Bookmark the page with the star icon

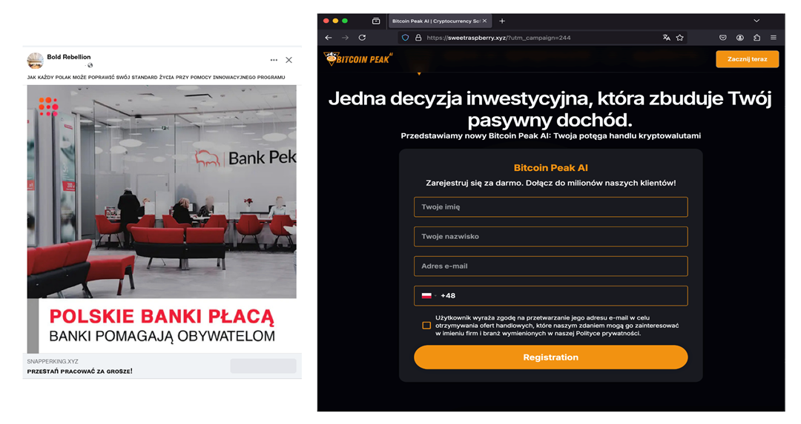[680, 38]
